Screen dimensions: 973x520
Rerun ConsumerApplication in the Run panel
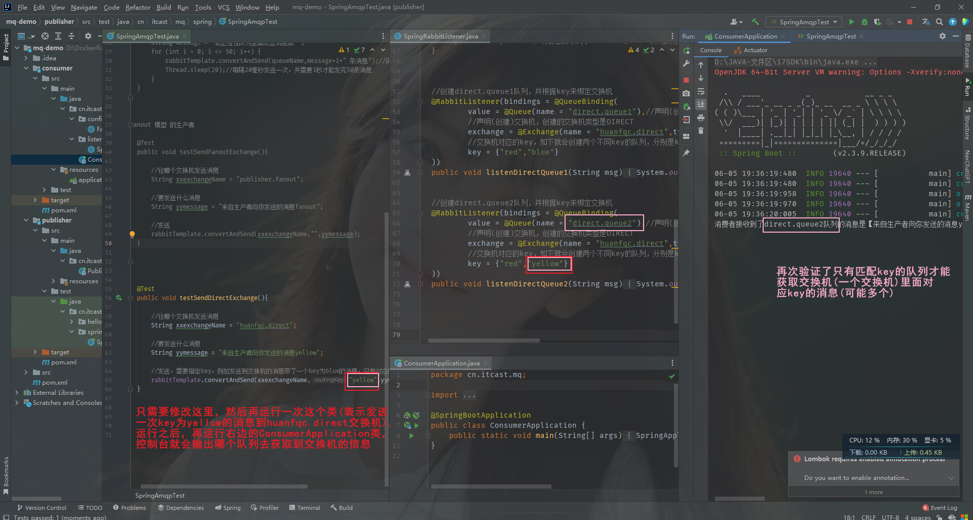click(x=686, y=51)
